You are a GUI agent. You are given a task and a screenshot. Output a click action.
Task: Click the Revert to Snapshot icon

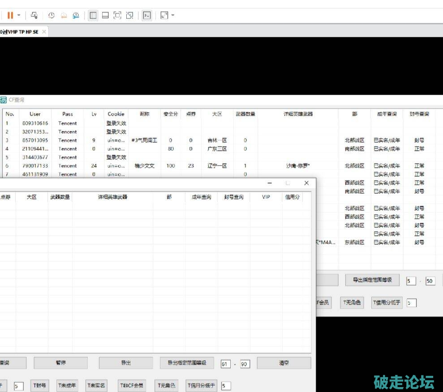(x=64, y=15)
